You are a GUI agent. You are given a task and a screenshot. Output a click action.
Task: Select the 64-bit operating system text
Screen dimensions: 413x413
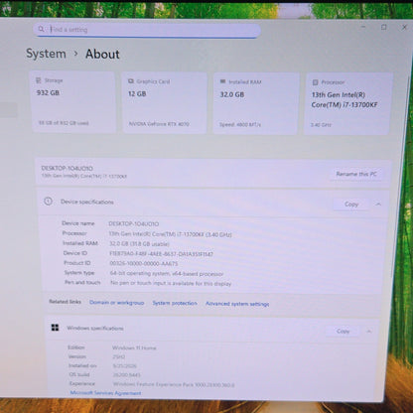[167, 274]
